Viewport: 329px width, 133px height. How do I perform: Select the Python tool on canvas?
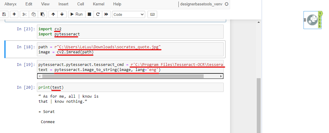[312, 20]
